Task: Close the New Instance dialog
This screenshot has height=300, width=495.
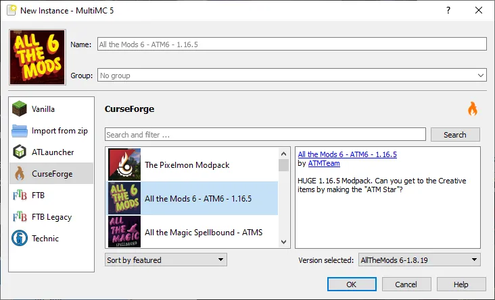Action: tap(479, 10)
